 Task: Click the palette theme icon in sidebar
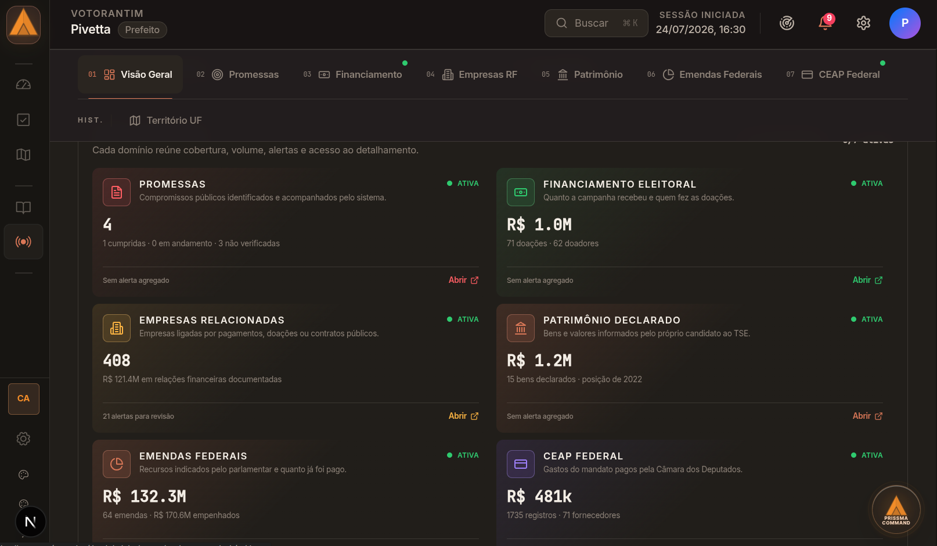coord(23,475)
